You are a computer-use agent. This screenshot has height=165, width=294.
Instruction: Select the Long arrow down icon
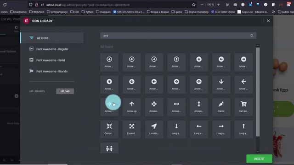[176, 129]
